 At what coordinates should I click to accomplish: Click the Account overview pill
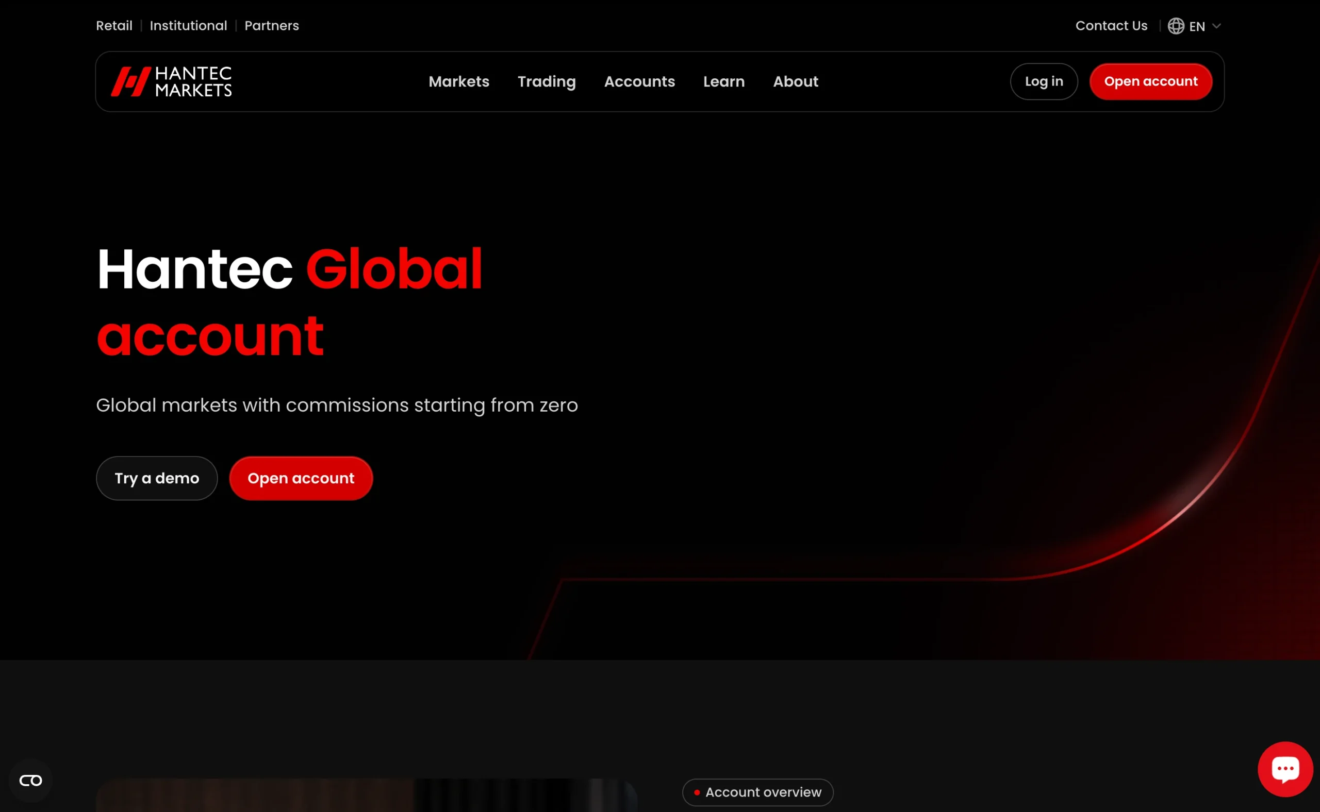pyautogui.click(x=758, y=792)
